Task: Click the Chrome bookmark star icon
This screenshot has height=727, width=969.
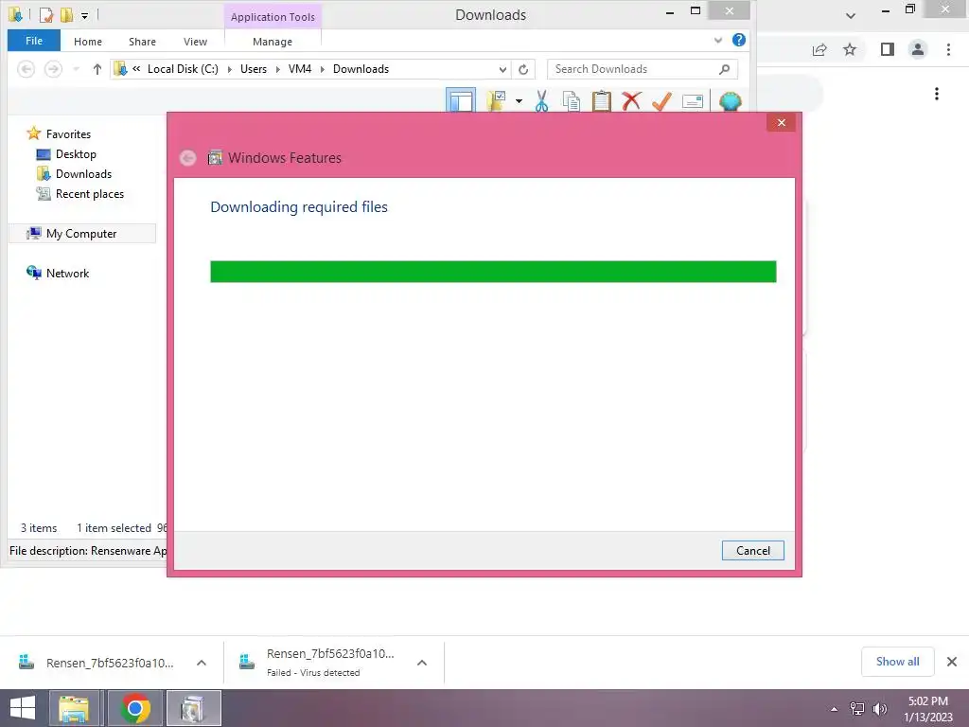Action: pos(850,49)
